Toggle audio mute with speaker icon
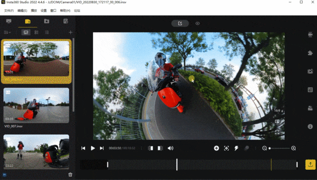The height and width of the screenshot is (180, 317). pyautogui.click(x=170, y=148)
